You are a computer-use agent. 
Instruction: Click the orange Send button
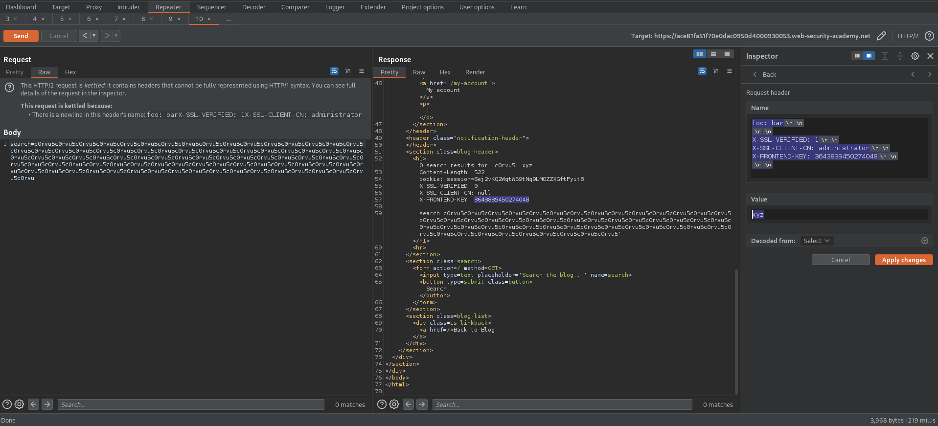coord(21,36)
